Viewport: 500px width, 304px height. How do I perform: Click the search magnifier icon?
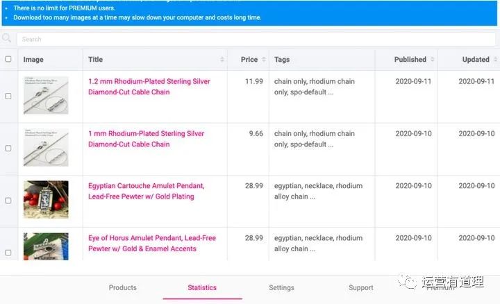7,39
